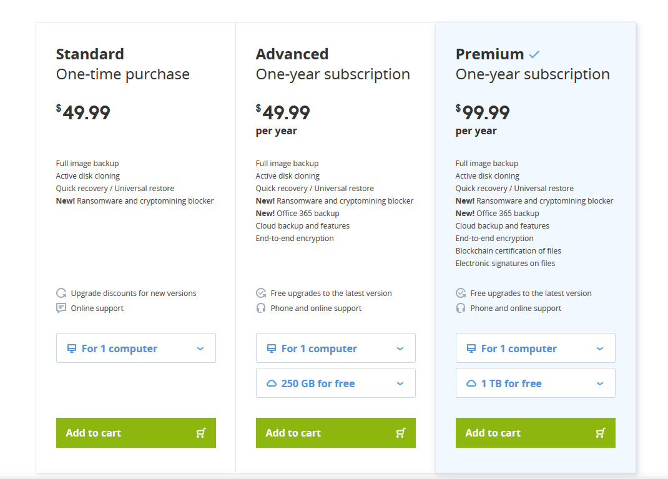Open Advanced's For 1 computer dropdown

(336, 348)
